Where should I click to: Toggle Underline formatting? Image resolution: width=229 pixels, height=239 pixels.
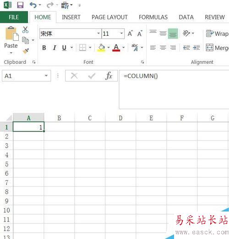tap(64, 48)
